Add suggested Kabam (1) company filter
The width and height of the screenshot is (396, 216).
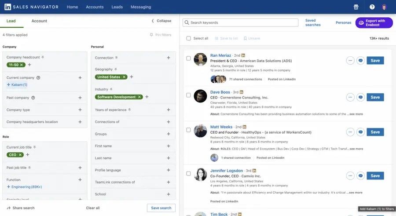click(17, 84)
